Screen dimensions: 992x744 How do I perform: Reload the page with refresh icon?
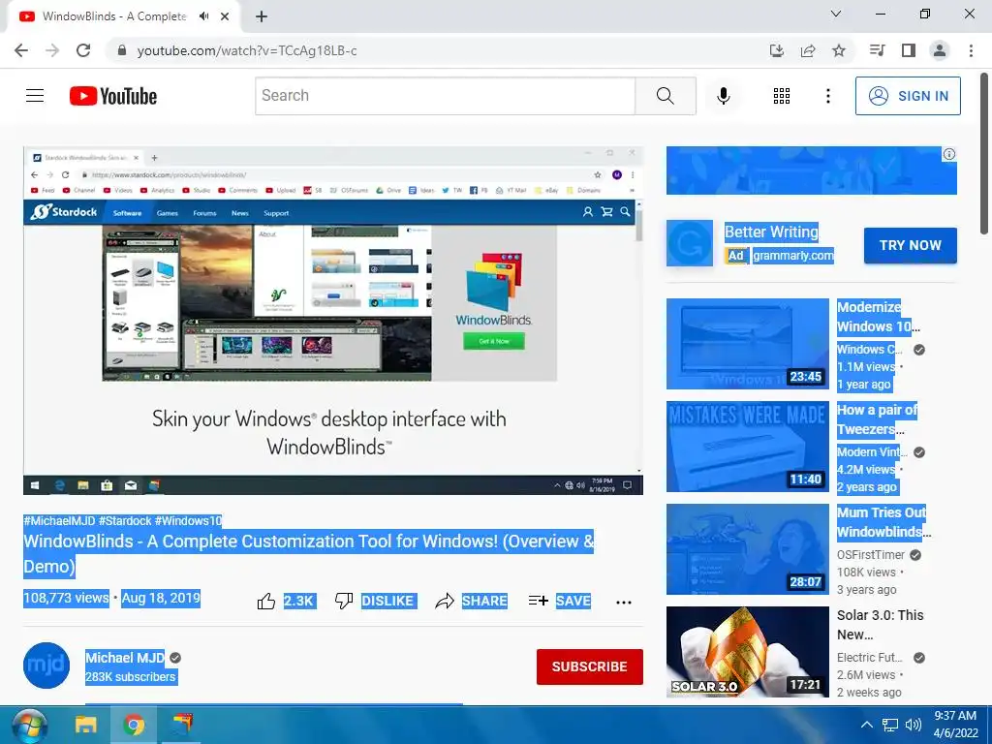point(83,50)
